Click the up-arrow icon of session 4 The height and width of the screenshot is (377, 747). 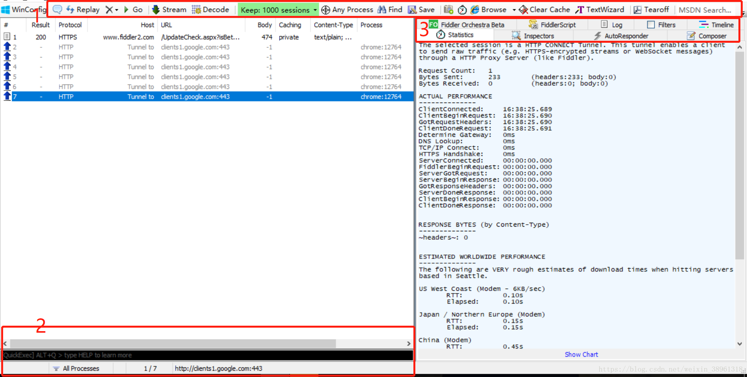pyautogui.click(x=7, y=66)
